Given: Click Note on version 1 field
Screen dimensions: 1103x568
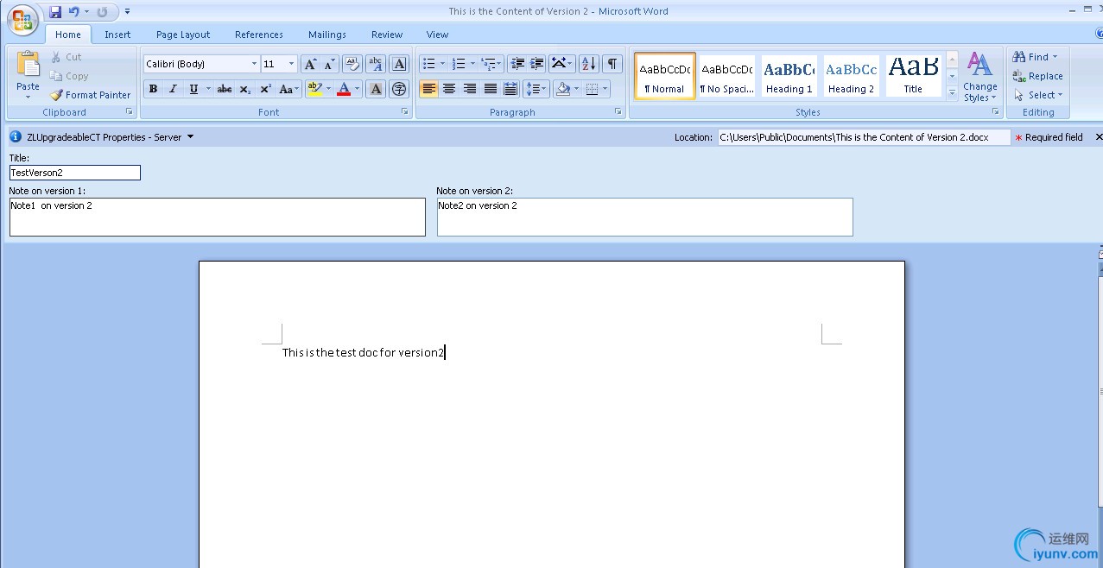Looking at the screenshot, I should (218, 217).
